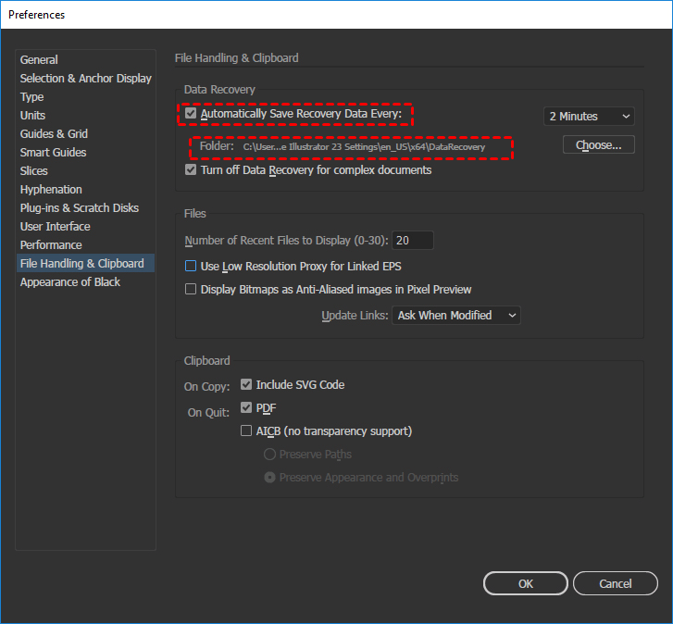Go to Guides & Grid preferences
This screenshot has height=624, width=673.
click(x=54, y=134)
